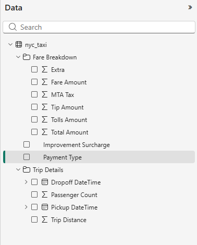The image size is (197, 245).
Task: Click the Trip Details folder icon
Action: tap(27, 169)
